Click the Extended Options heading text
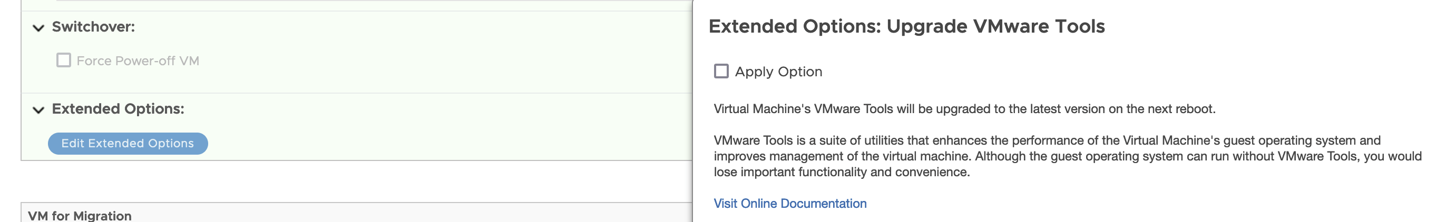Screen dimensions: 1446x222 118,109
